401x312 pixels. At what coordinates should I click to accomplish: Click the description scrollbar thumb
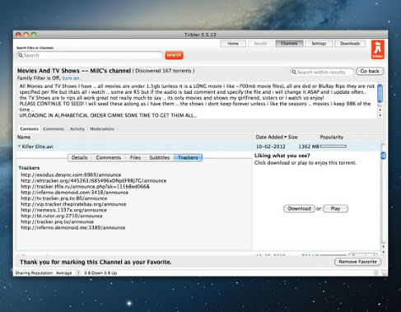coord(380,94)
